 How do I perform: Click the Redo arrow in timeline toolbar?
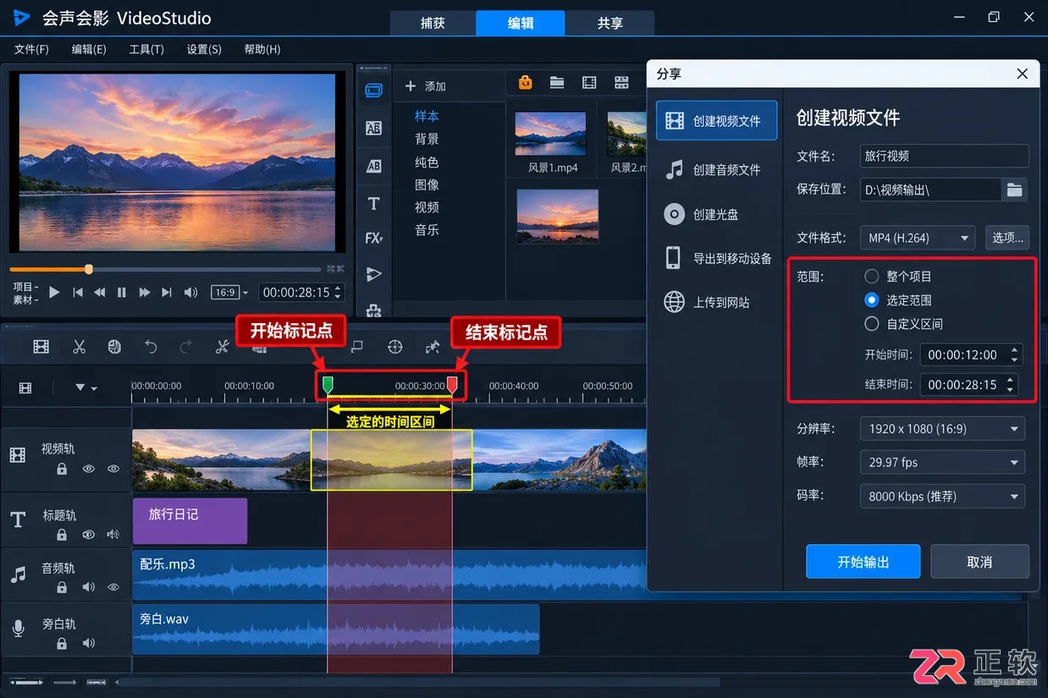click(186, 346)
